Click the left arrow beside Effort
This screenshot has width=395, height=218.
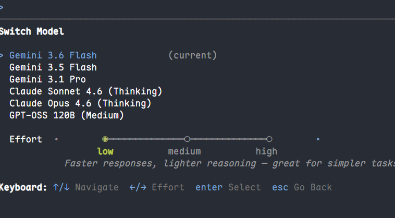(56, 139)
